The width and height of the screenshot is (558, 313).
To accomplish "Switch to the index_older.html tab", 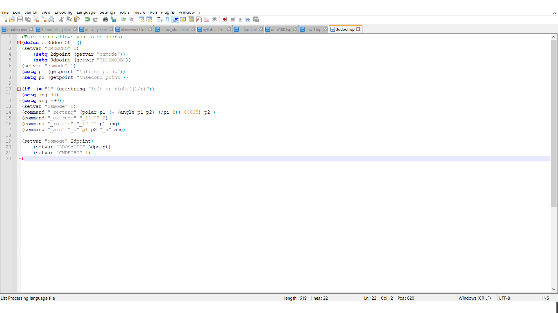I will (x=174, y=30).
